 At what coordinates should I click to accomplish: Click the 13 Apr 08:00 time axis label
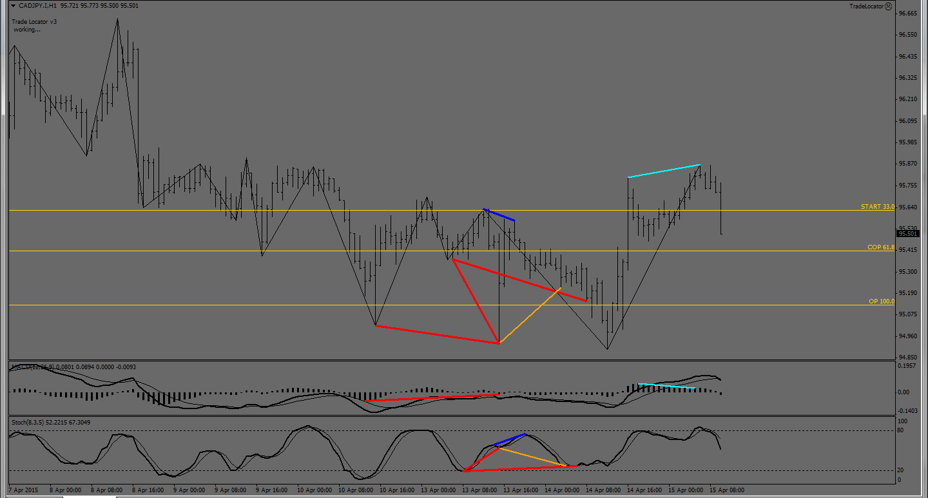click(x=479, y=490)
